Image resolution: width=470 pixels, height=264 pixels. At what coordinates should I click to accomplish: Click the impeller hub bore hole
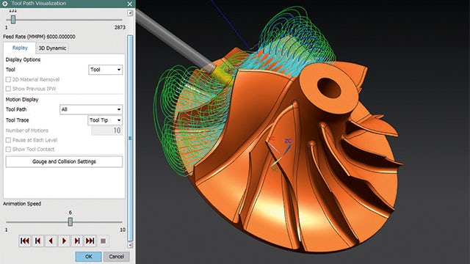coord(329,88)
